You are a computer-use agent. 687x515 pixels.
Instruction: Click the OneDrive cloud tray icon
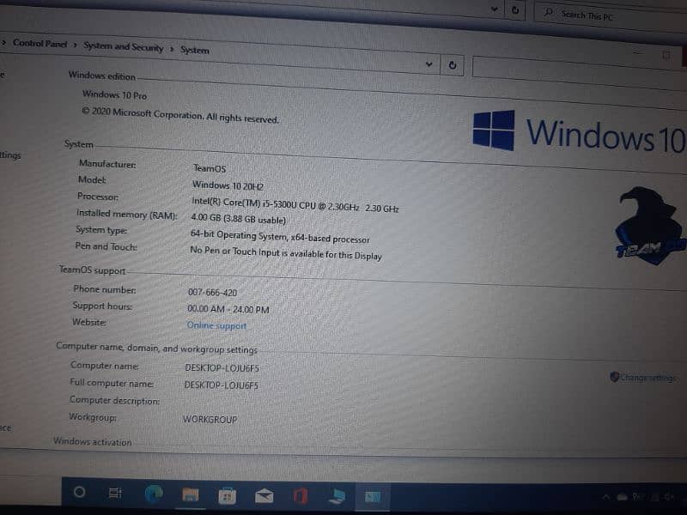click(622, 497)
